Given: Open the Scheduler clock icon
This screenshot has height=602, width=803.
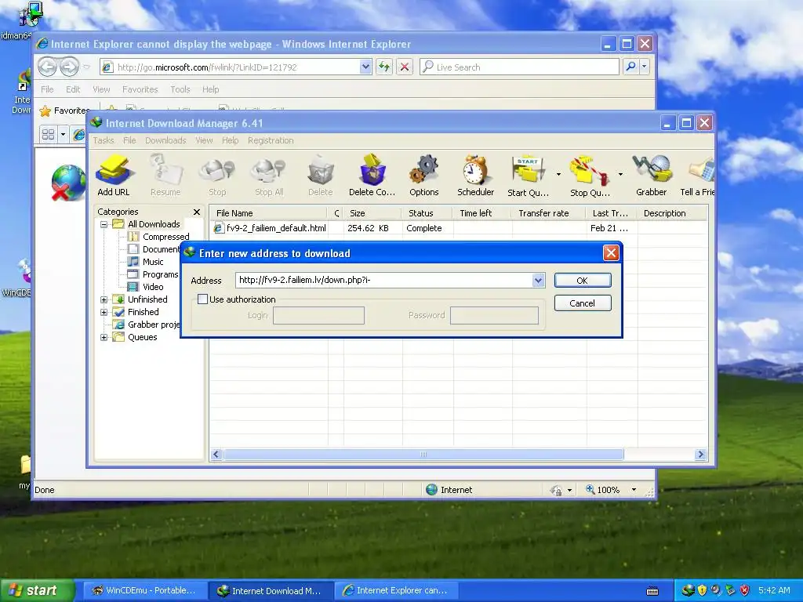Looking at the screenshot, I should pos(476,176).
